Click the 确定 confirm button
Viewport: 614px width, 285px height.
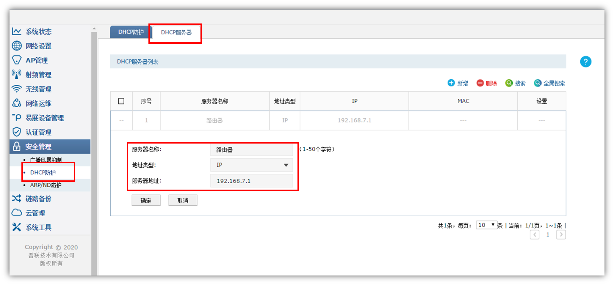[146, 201]
